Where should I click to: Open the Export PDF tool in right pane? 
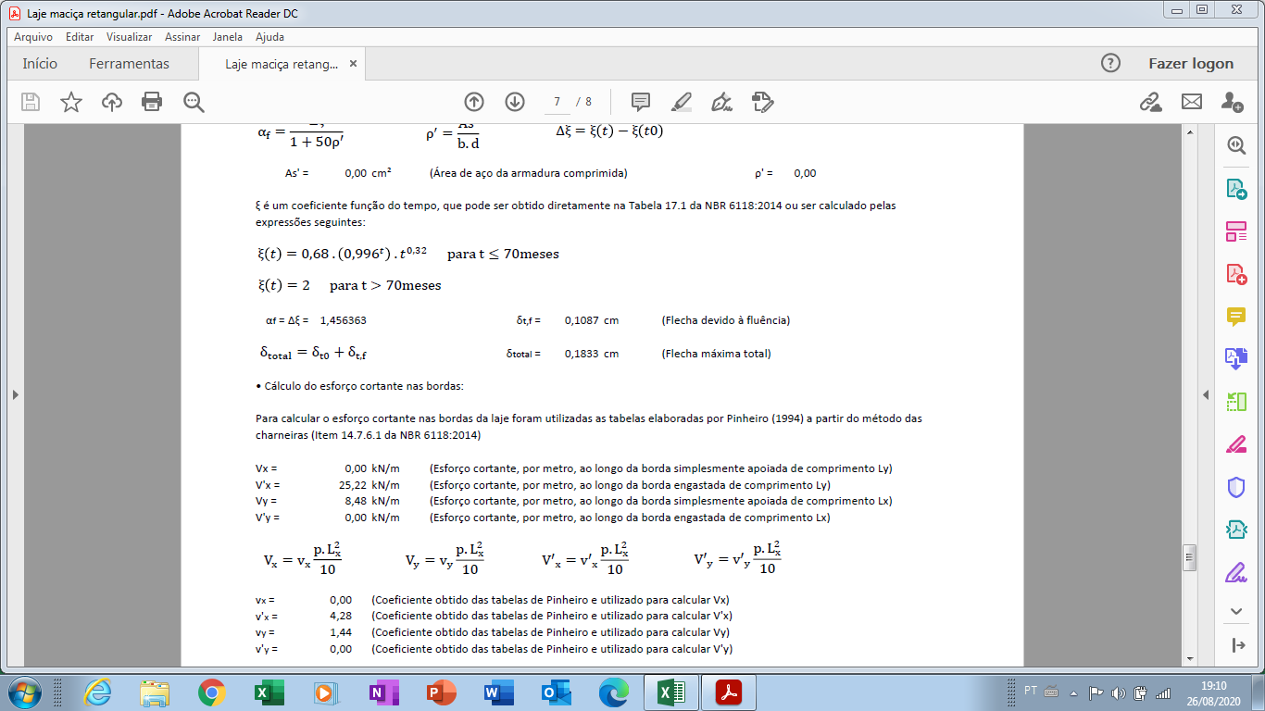coord(1236,189)
